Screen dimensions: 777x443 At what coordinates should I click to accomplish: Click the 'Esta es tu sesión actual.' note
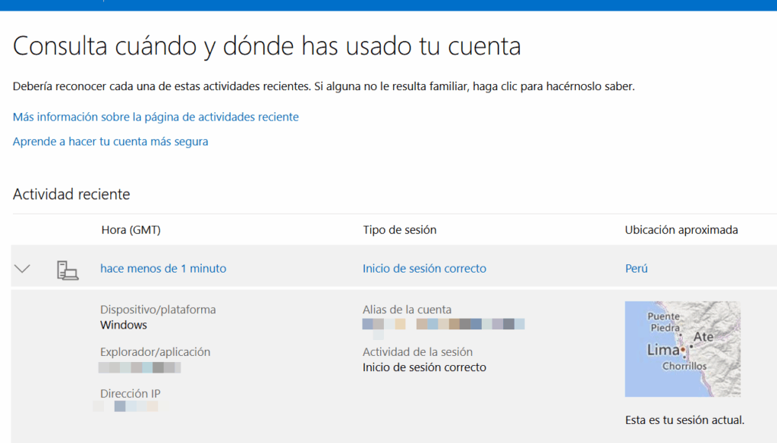pyautogui.click(x=684, y=420)
